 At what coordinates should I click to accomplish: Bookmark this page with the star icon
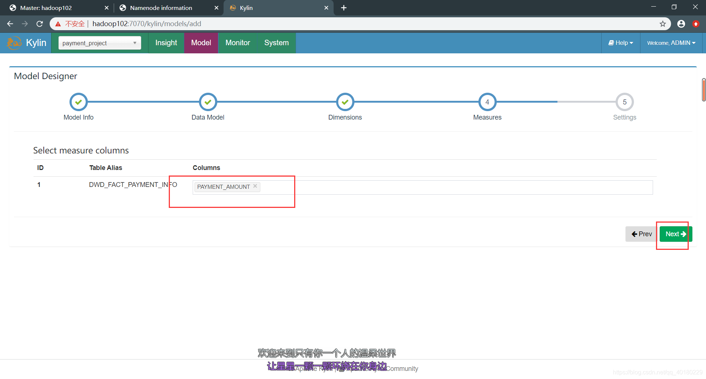click(663, 24)
